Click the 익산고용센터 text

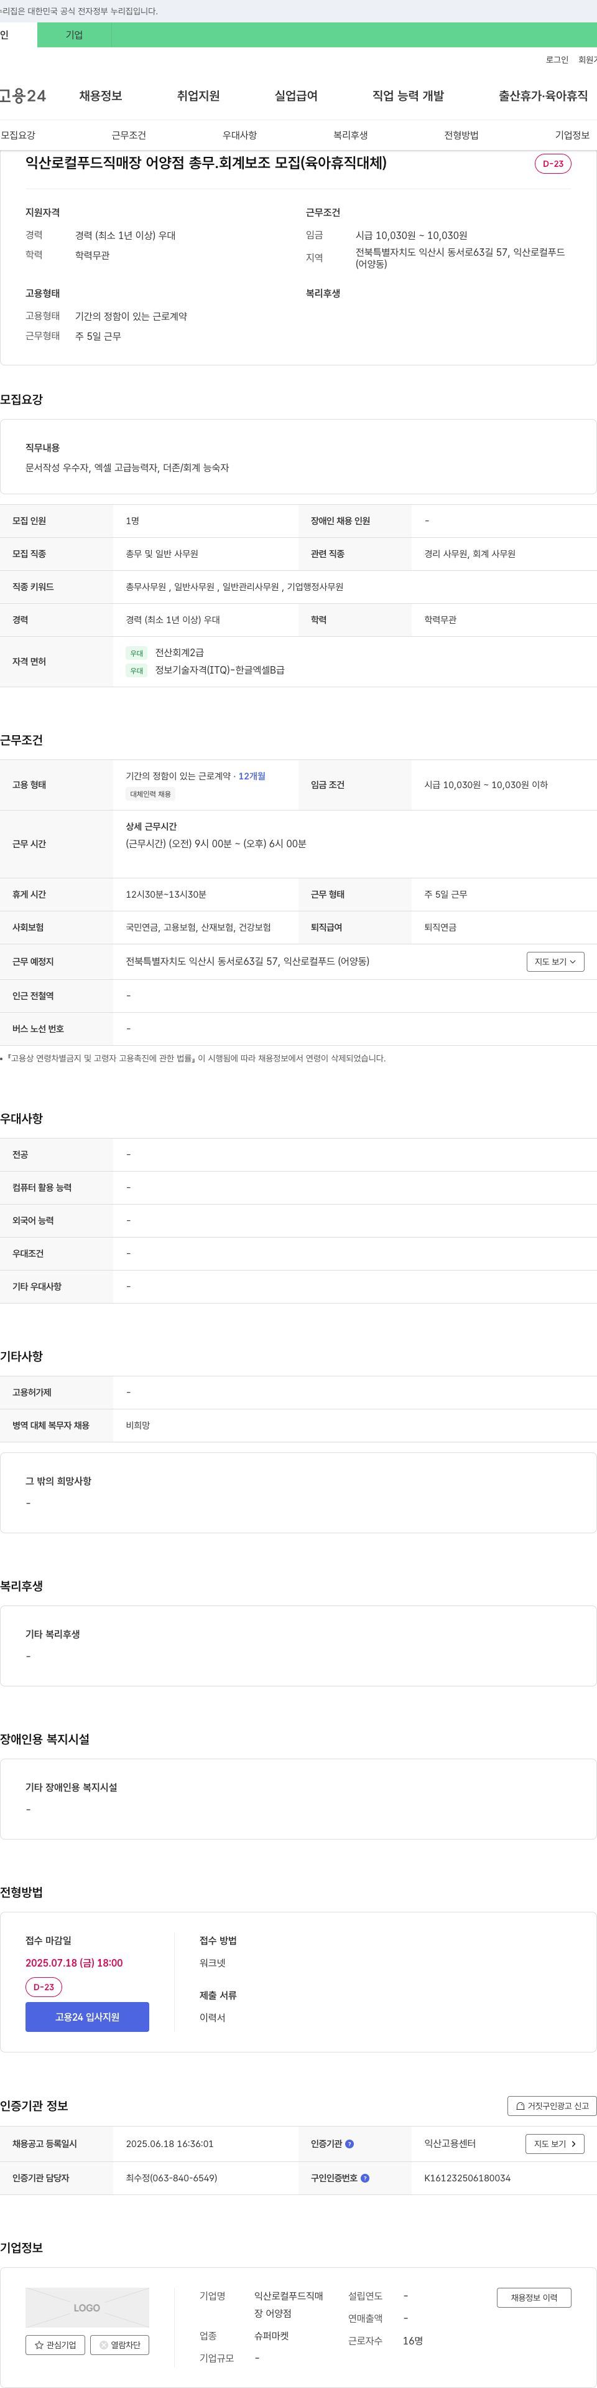click(x=450, y=2143)
